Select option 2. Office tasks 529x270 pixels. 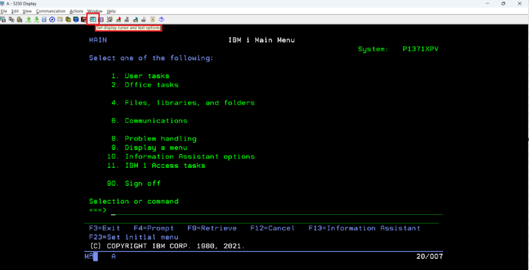pos(145,85)
